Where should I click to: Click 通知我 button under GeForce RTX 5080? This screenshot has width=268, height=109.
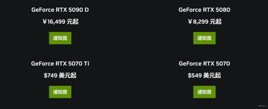pyautogui.click(x=204, y=38)
